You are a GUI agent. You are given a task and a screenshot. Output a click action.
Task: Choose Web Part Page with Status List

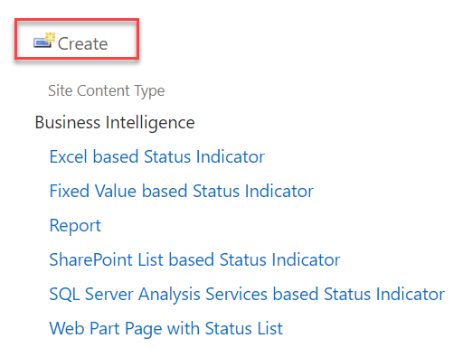coord(166,328)
